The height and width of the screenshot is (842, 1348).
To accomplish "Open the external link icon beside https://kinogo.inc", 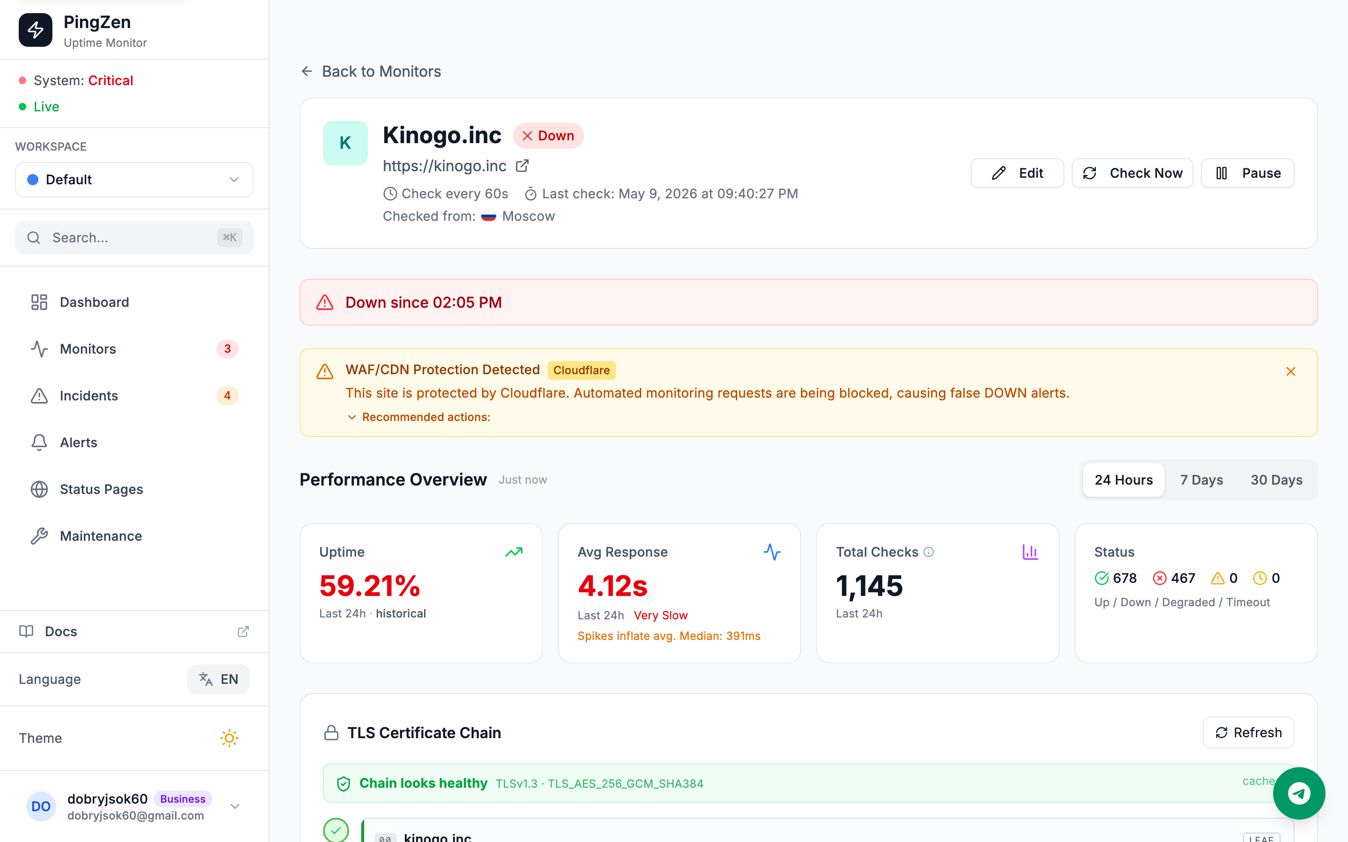I will click(x=522, y=166).
